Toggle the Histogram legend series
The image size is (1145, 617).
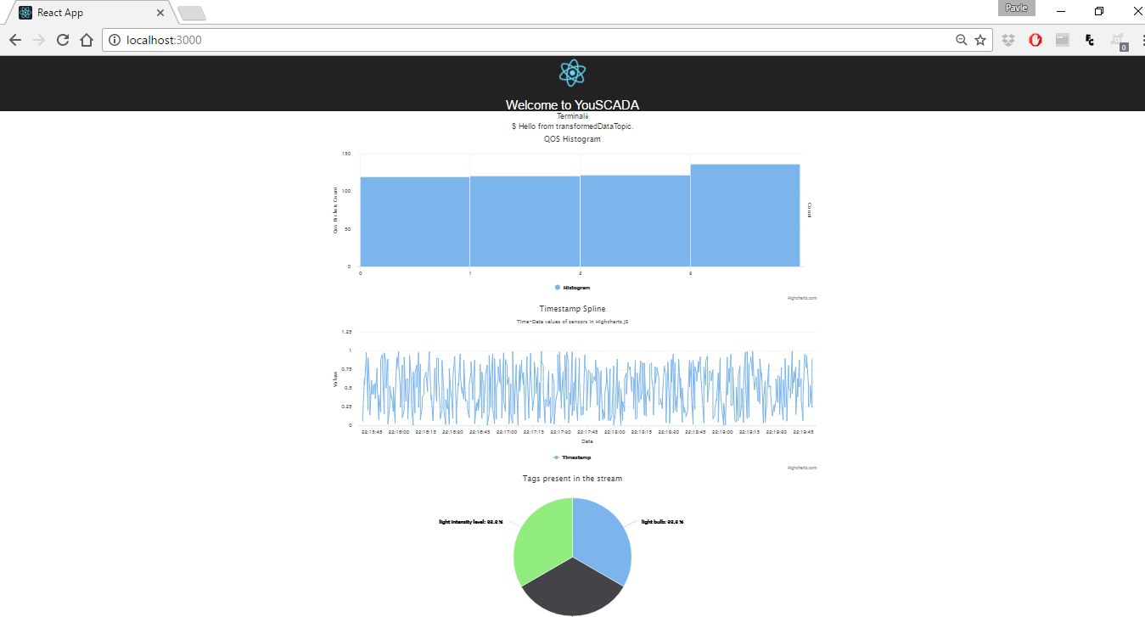point(572,288)
